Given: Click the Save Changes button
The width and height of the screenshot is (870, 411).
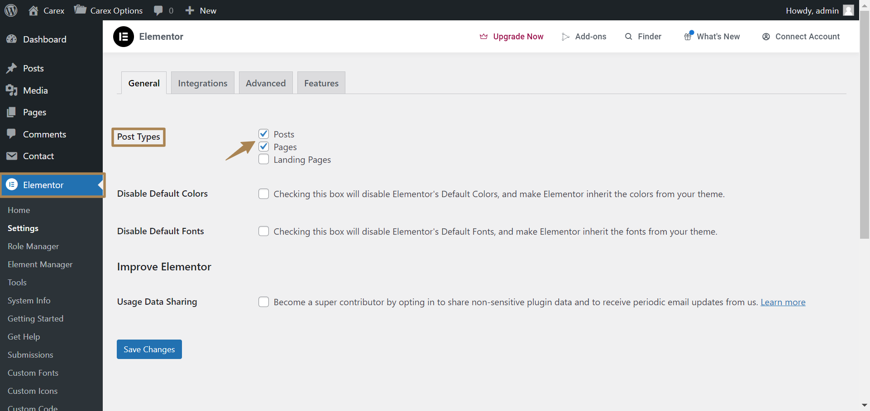Looking at the screenshot, I should (x=149, y=350).
